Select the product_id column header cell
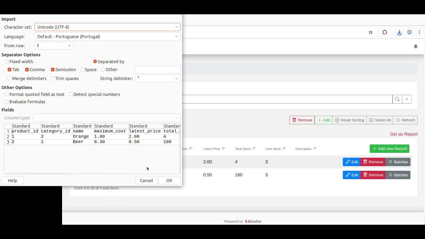425x239 pixels. coord(26,131)
